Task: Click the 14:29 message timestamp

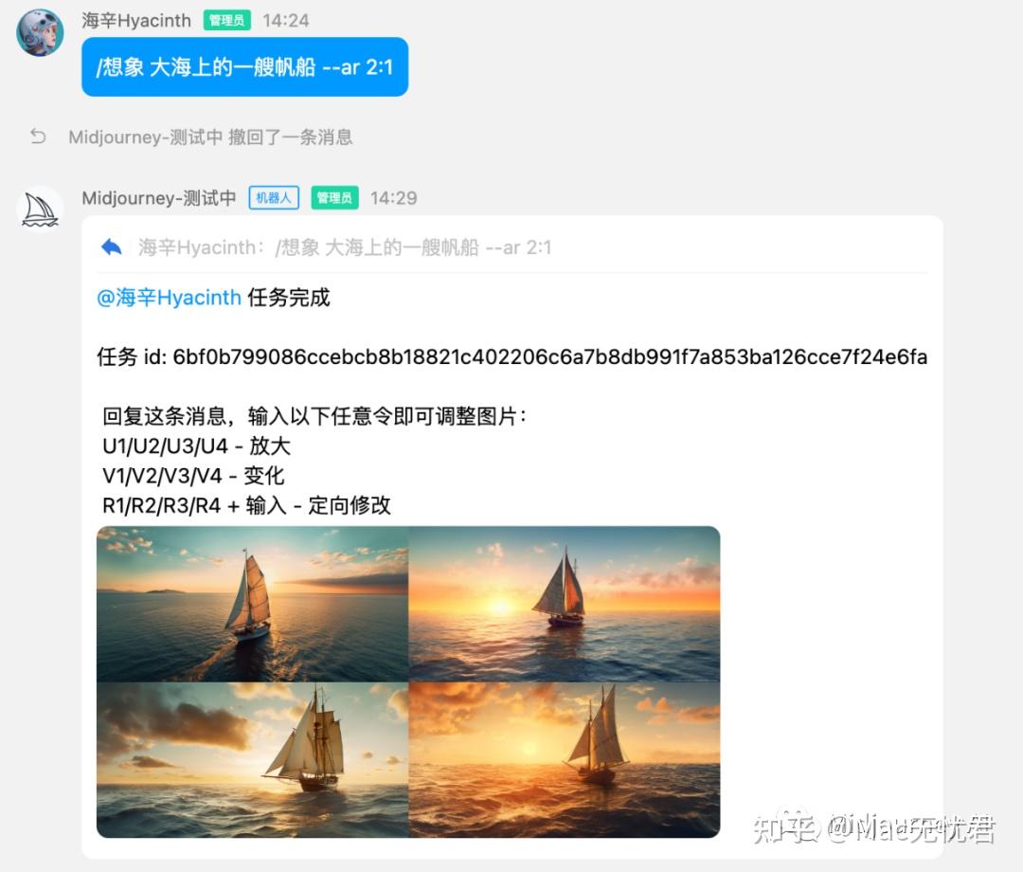Action: tap(393, 198)
